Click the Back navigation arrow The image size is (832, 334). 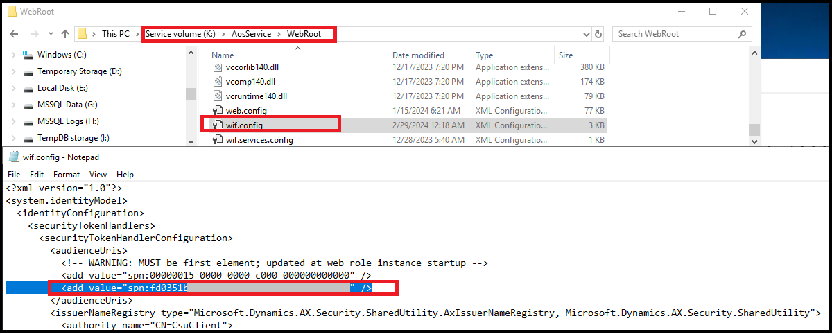(15, 34)
